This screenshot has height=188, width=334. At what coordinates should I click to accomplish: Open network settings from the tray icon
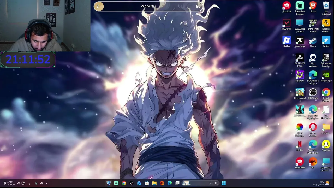pos(23,183)
